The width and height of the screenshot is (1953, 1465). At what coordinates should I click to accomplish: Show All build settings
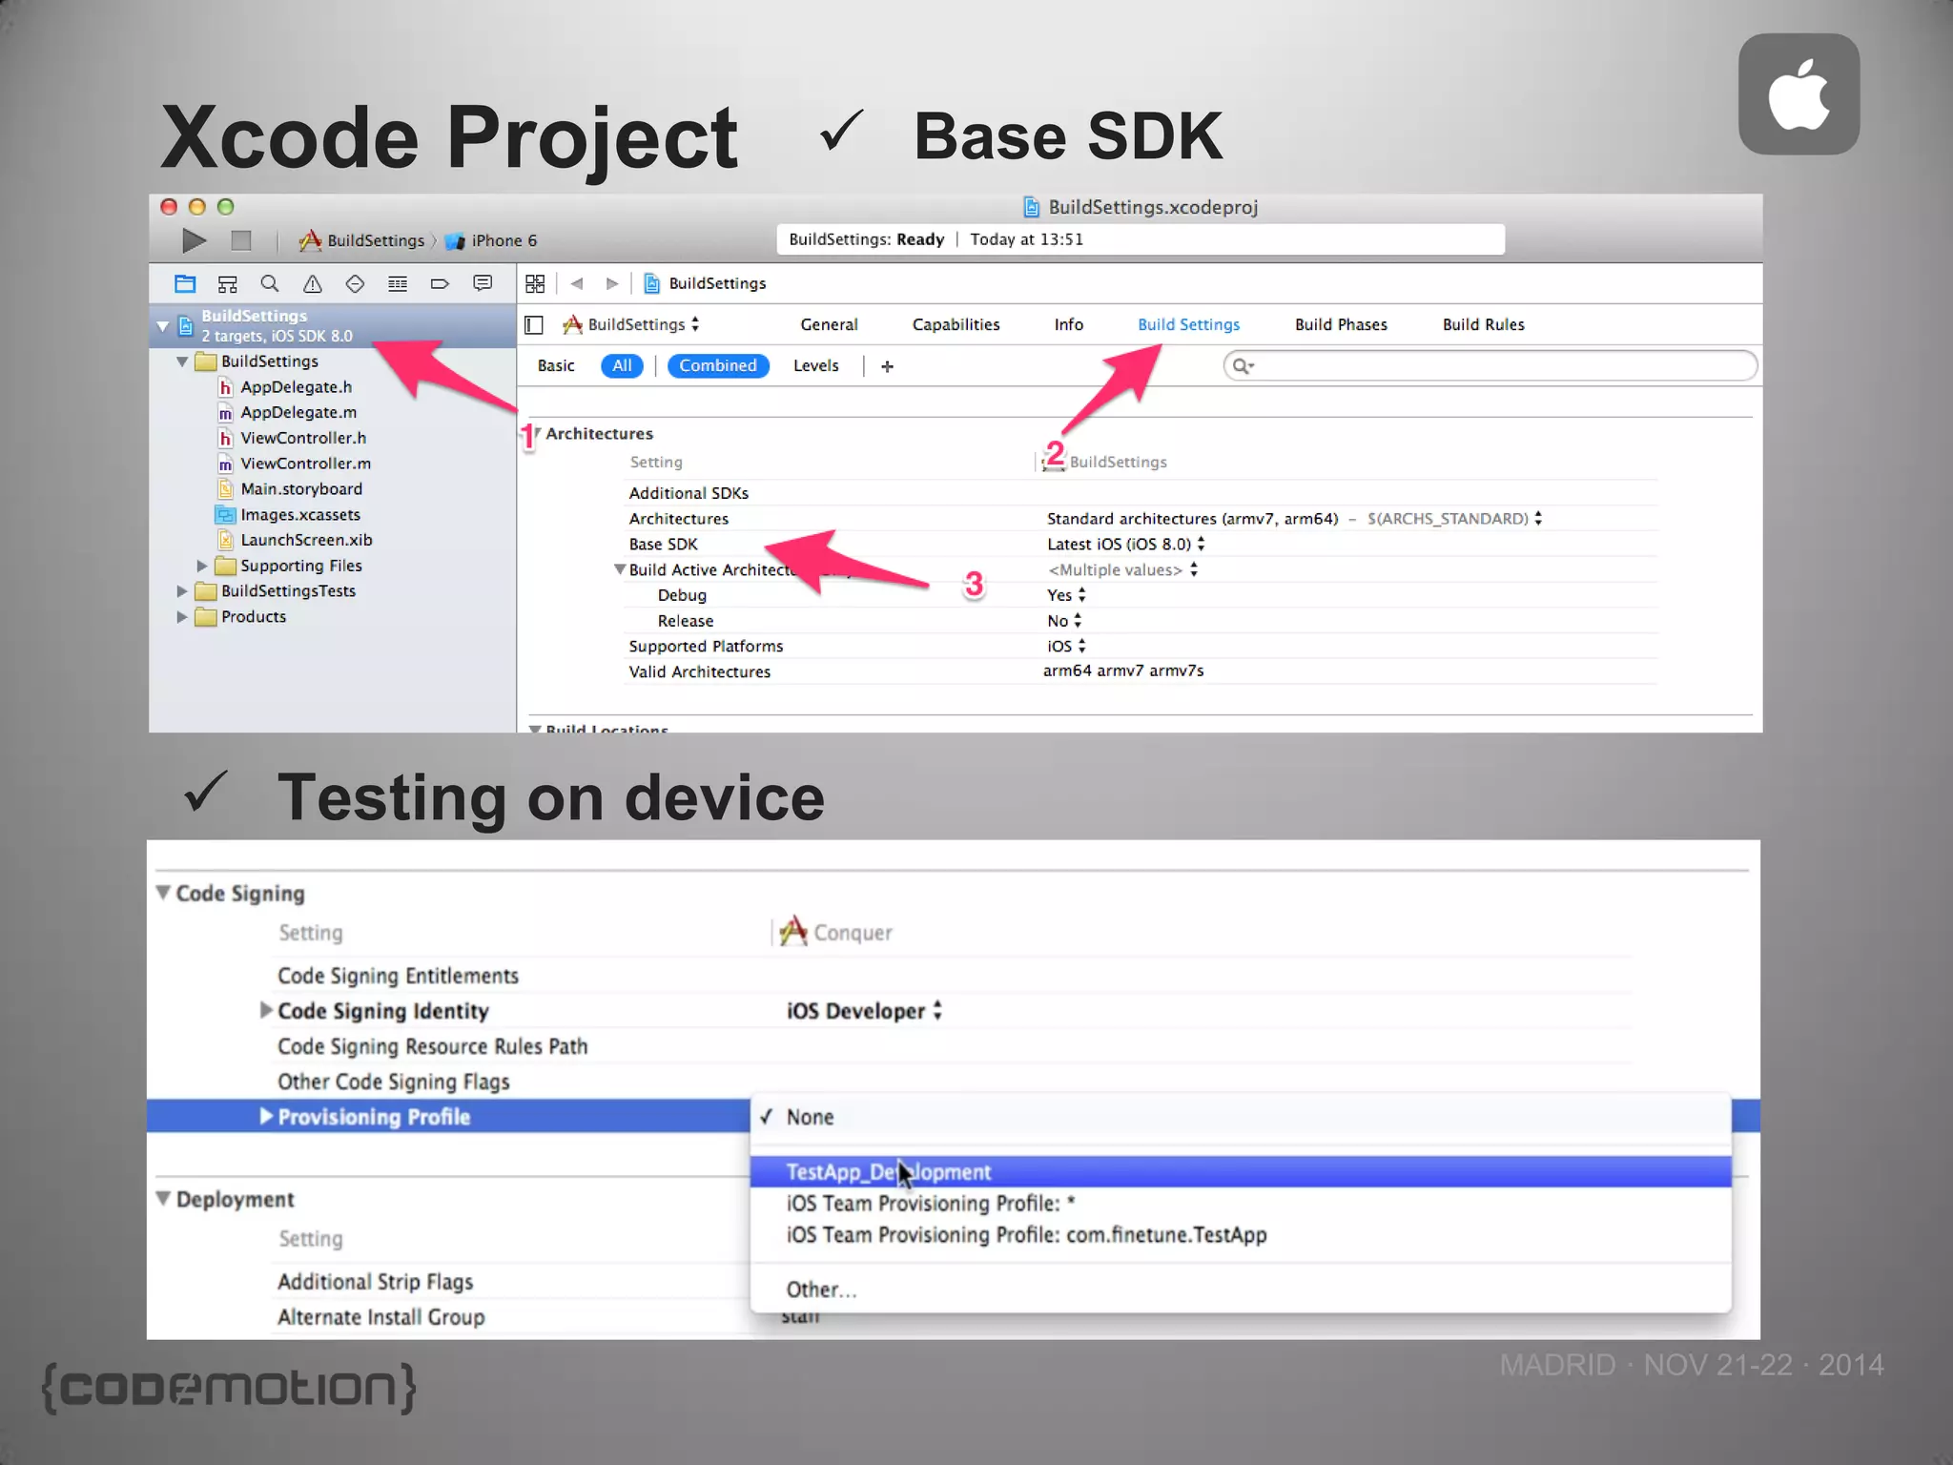[x=622, y=366]
